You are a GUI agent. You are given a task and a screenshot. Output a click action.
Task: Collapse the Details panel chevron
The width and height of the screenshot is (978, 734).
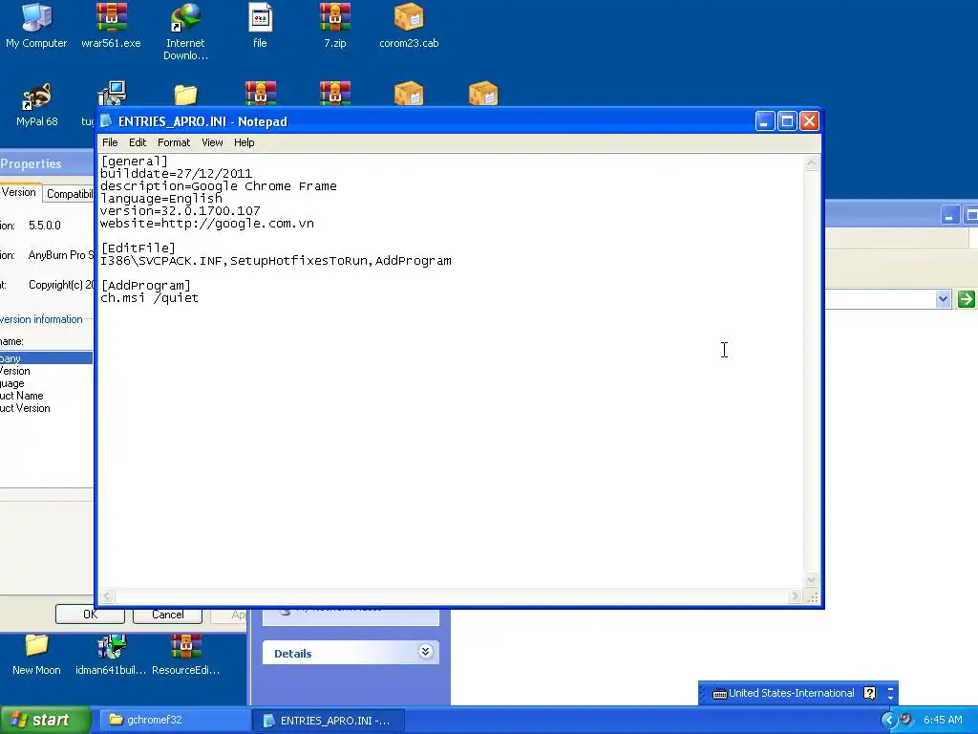[x=425, y=652]
